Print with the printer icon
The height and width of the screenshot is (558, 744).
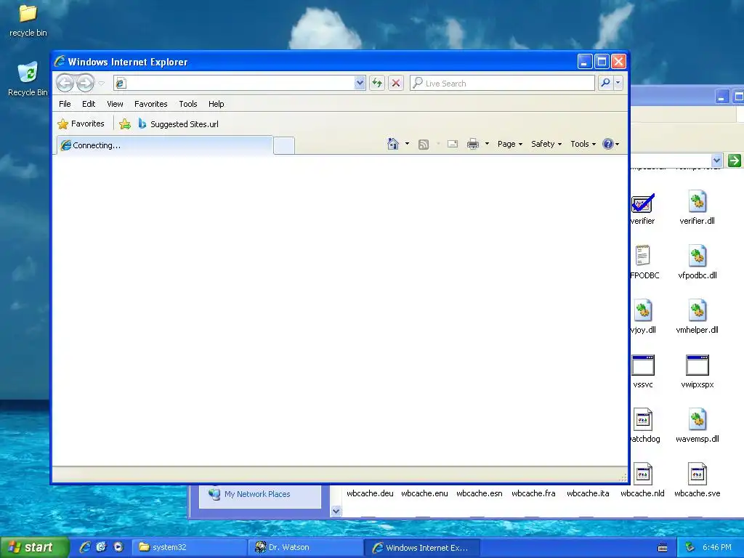[472, 144]
